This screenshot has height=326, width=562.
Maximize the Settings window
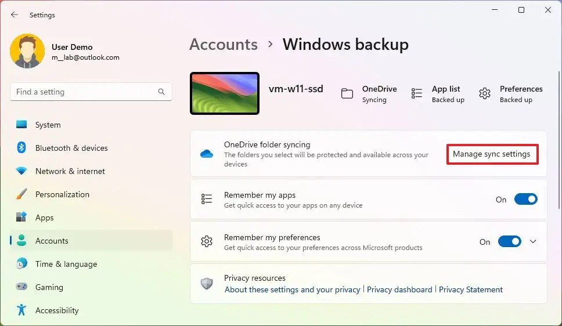pos(521,10)
